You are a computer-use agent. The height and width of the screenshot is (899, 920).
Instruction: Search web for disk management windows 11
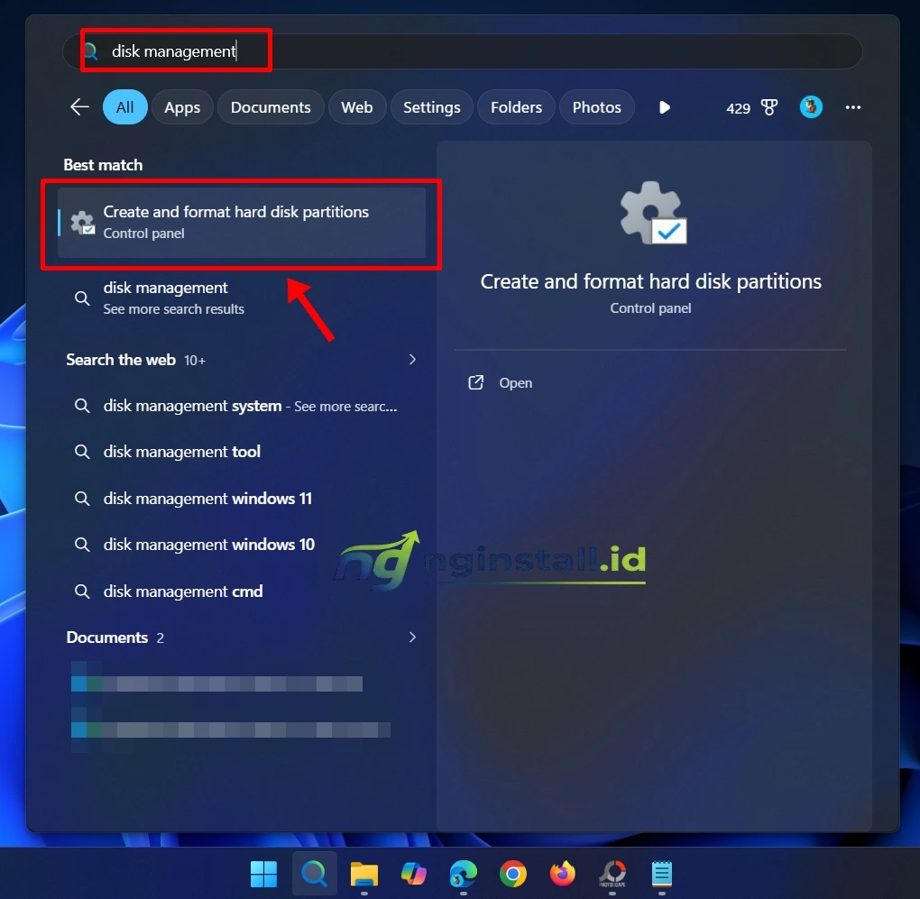pyautogui.click(x=242, y=499)
